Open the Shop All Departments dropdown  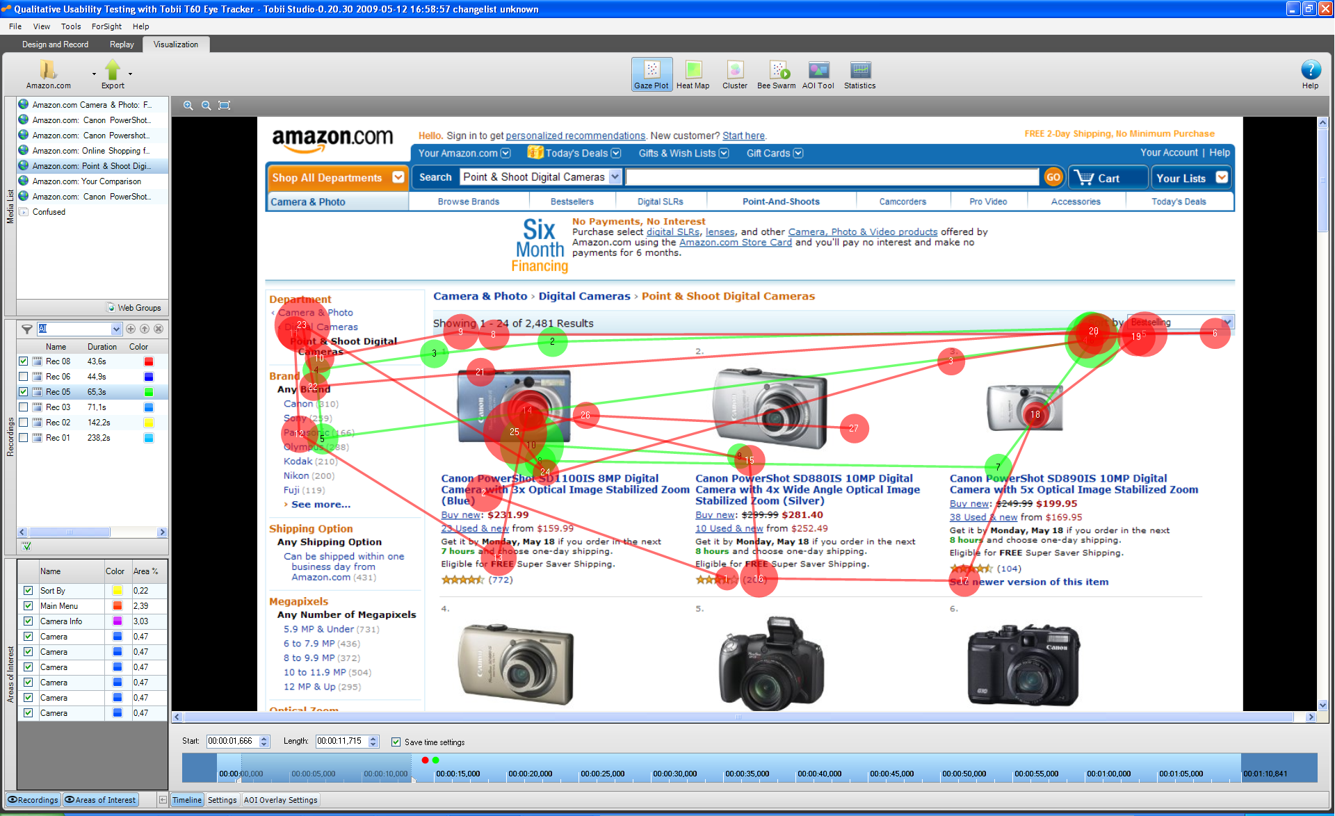(398, 177)
